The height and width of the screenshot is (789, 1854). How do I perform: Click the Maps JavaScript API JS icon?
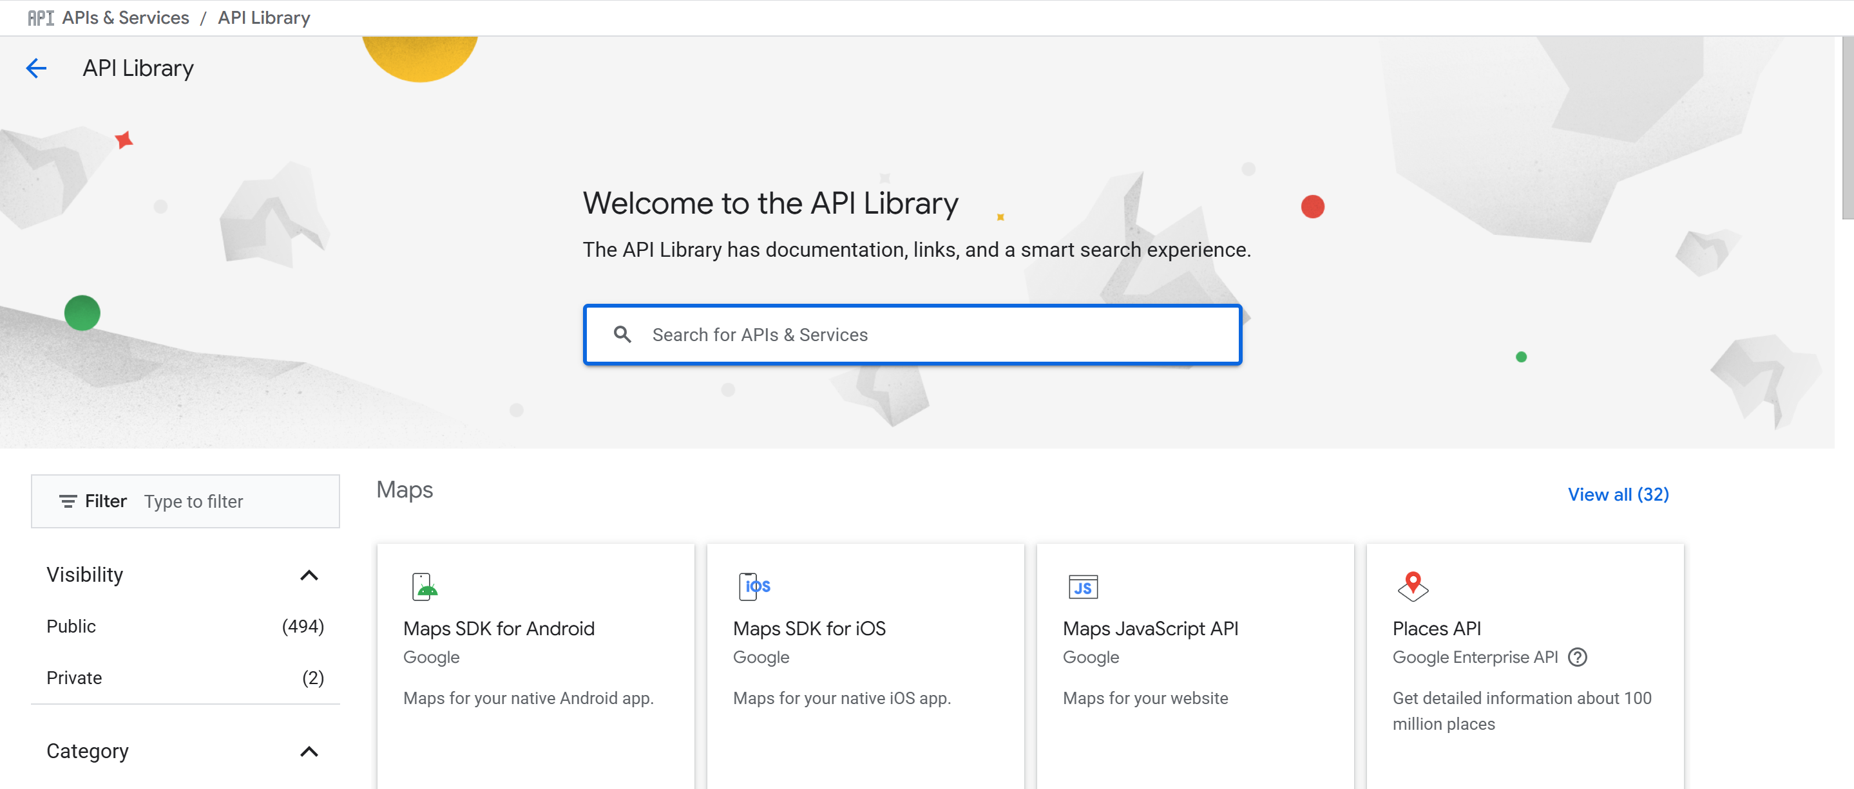click(1082, 587)
